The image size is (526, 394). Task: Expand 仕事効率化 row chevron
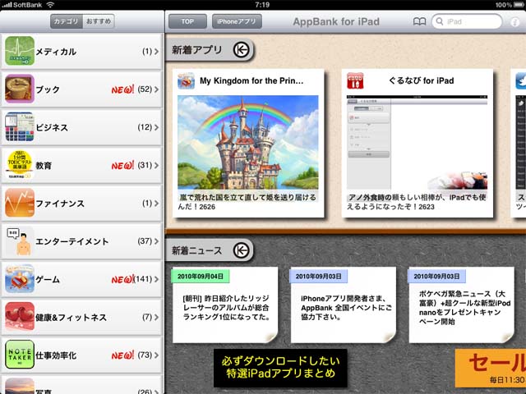157,355
